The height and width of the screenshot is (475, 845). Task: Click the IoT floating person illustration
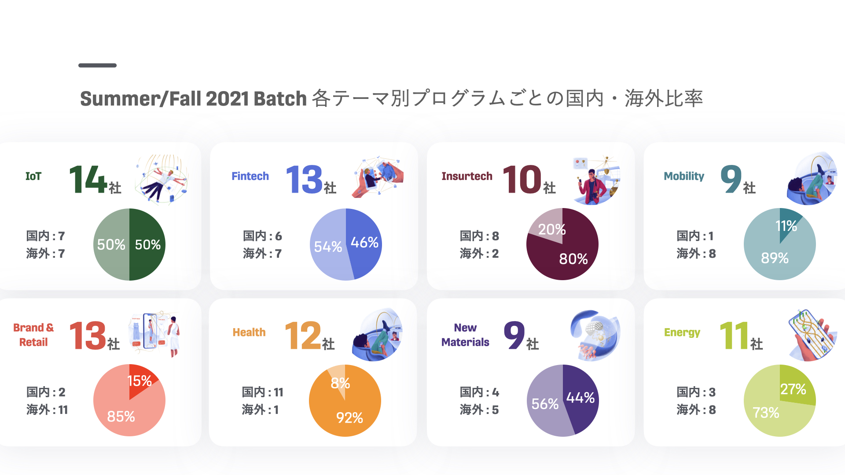point(162,179)
